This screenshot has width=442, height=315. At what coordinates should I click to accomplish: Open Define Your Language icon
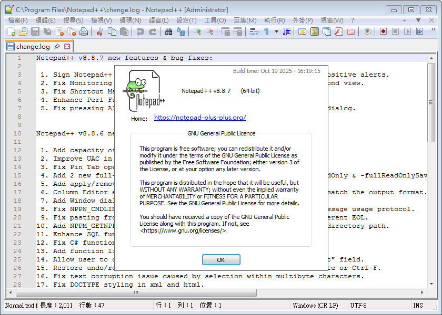[x=302, y=31]
